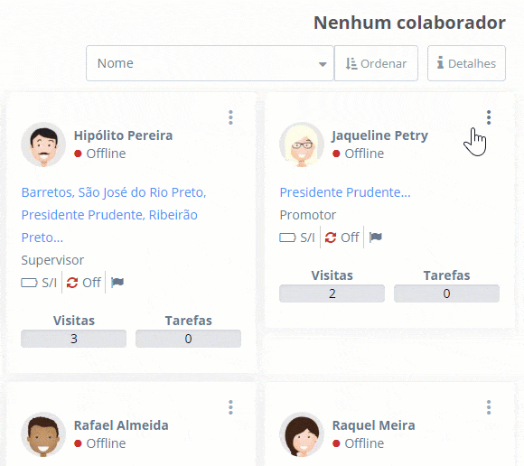524x466 pixels.
Task: Click the Ordenar sort button
Action: pos(376,63)
